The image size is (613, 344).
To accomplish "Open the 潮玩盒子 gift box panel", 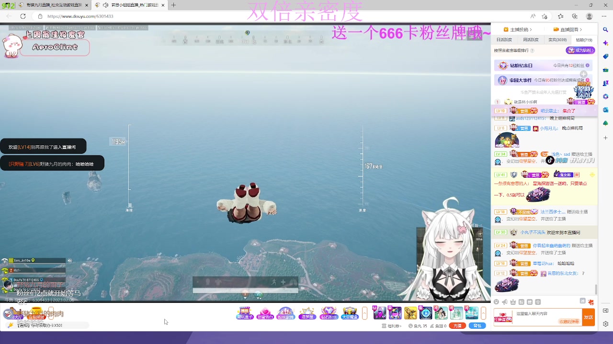I will (x=244, y=312).
